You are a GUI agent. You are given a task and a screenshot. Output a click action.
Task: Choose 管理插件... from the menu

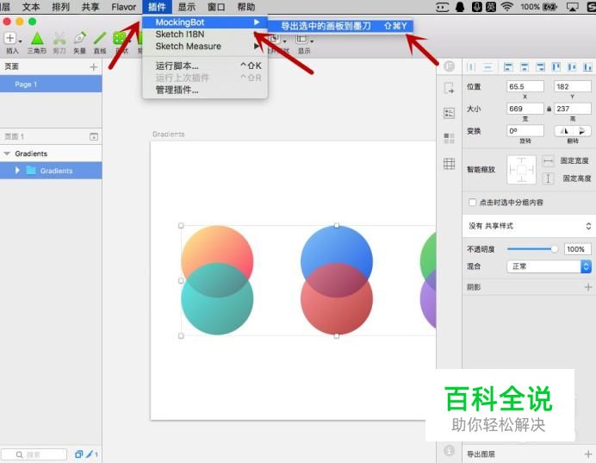click(205, 91)
